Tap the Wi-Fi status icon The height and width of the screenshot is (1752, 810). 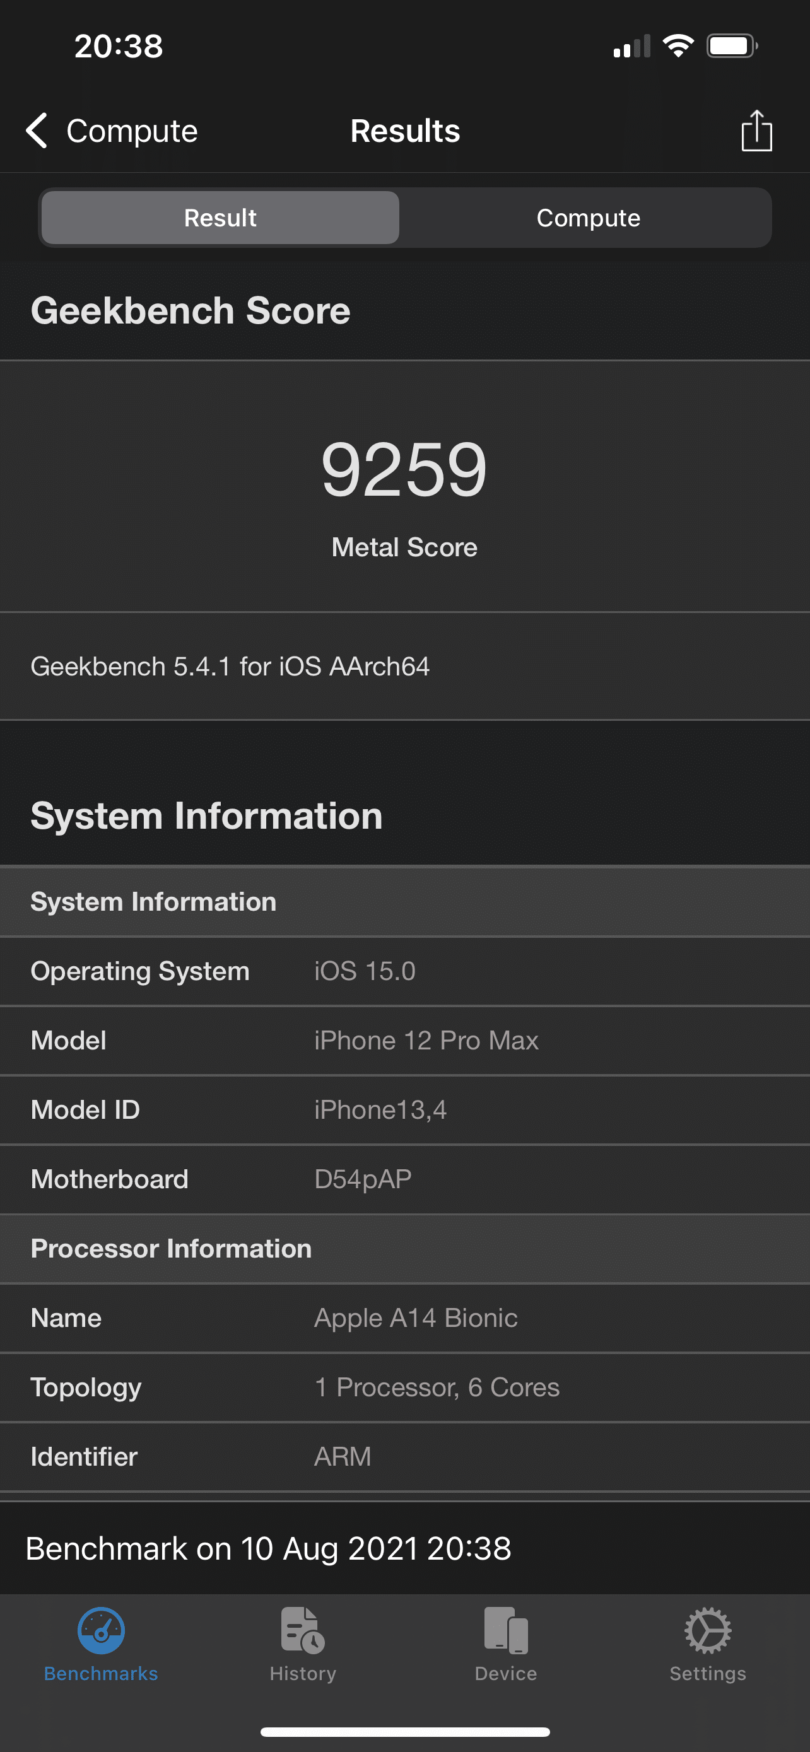point(678,46)
